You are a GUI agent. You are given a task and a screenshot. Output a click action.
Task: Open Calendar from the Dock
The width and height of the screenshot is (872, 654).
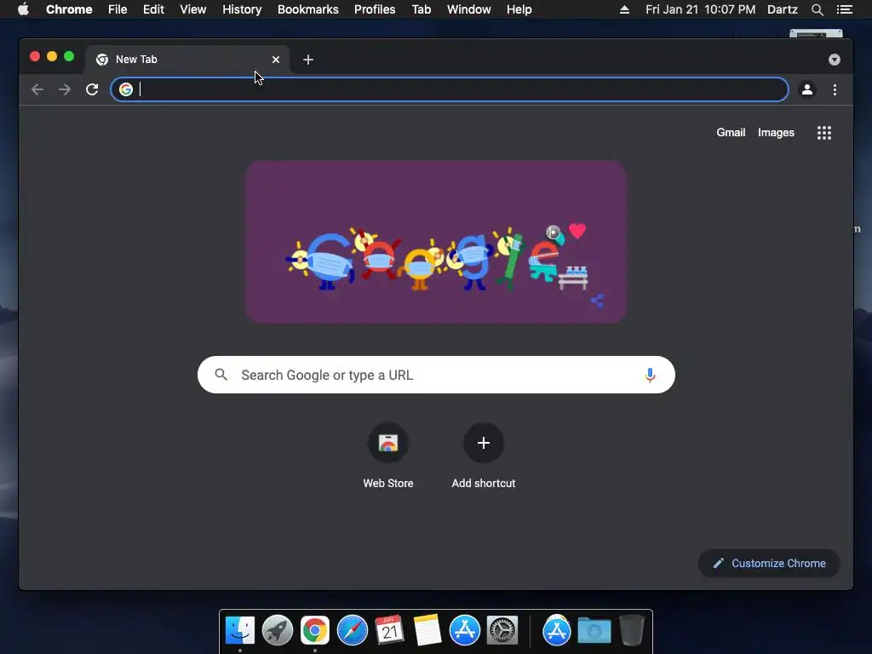click(x=389, y=630)
